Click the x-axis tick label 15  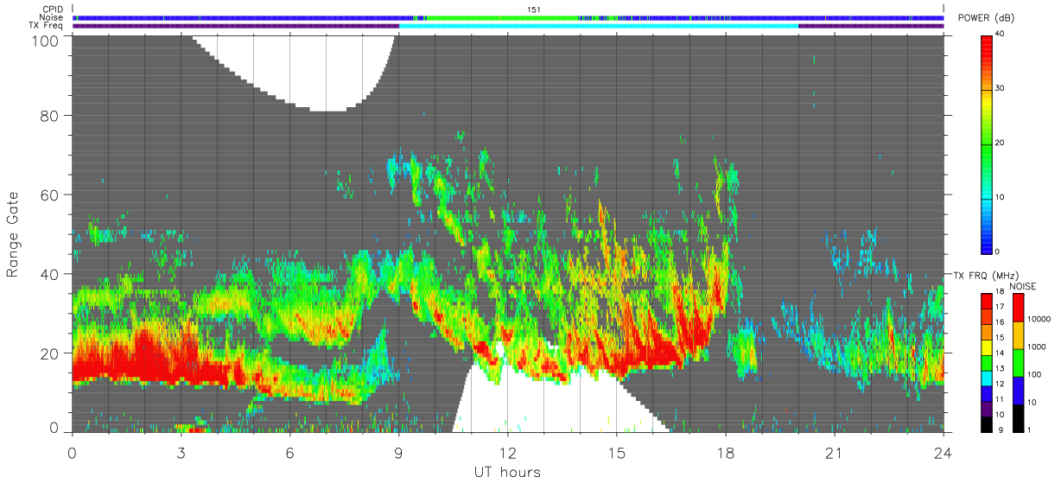coord(616,453)
